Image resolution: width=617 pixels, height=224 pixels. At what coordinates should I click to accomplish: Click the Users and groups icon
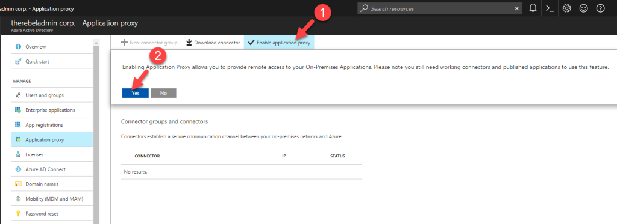(x=17, y=95)
